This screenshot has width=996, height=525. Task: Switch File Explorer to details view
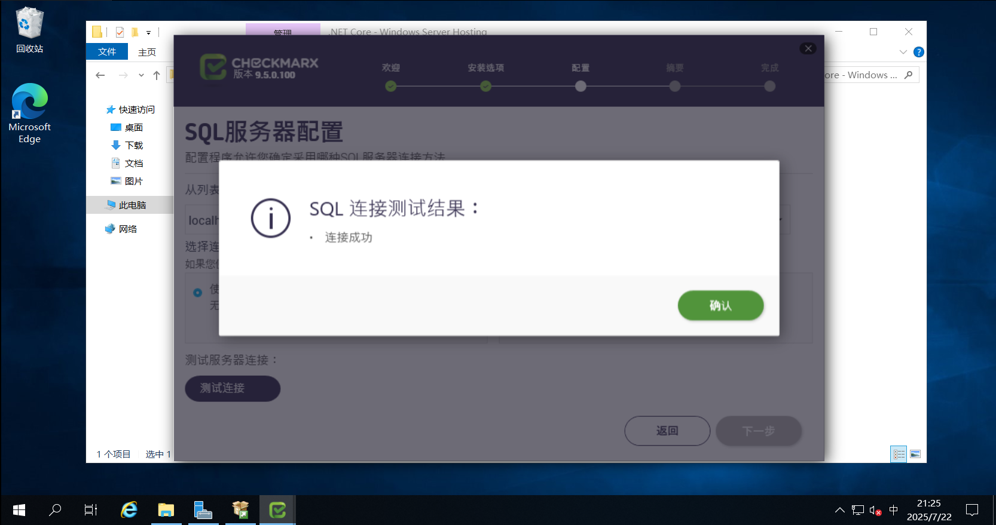[899, 455]
